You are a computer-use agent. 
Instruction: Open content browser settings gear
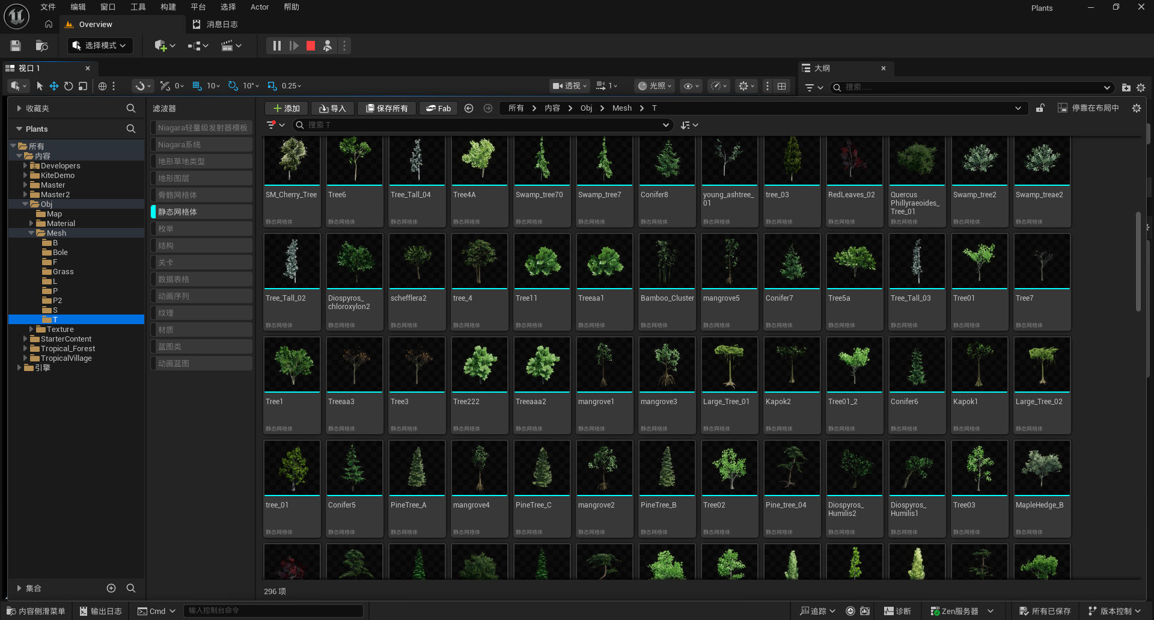[x=1137, y=108]
